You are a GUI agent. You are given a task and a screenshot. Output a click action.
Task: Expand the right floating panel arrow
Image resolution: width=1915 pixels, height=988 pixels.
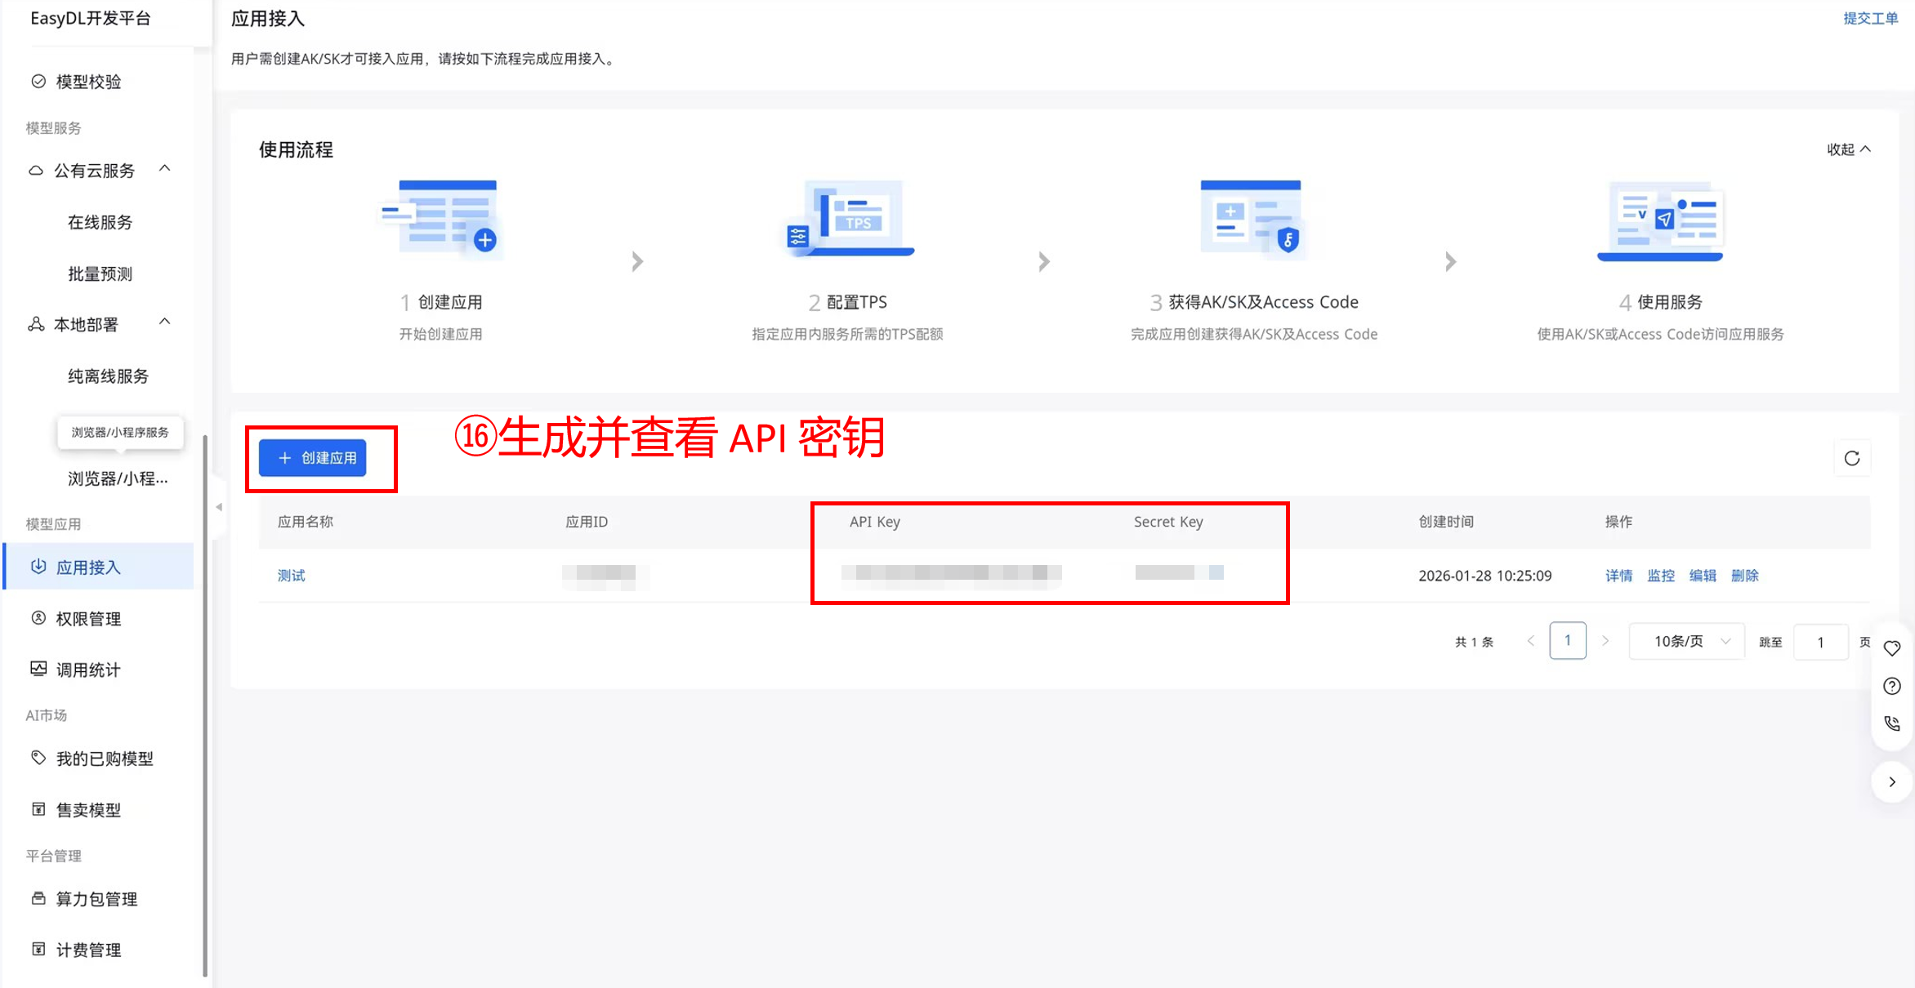click(1891, 782)
